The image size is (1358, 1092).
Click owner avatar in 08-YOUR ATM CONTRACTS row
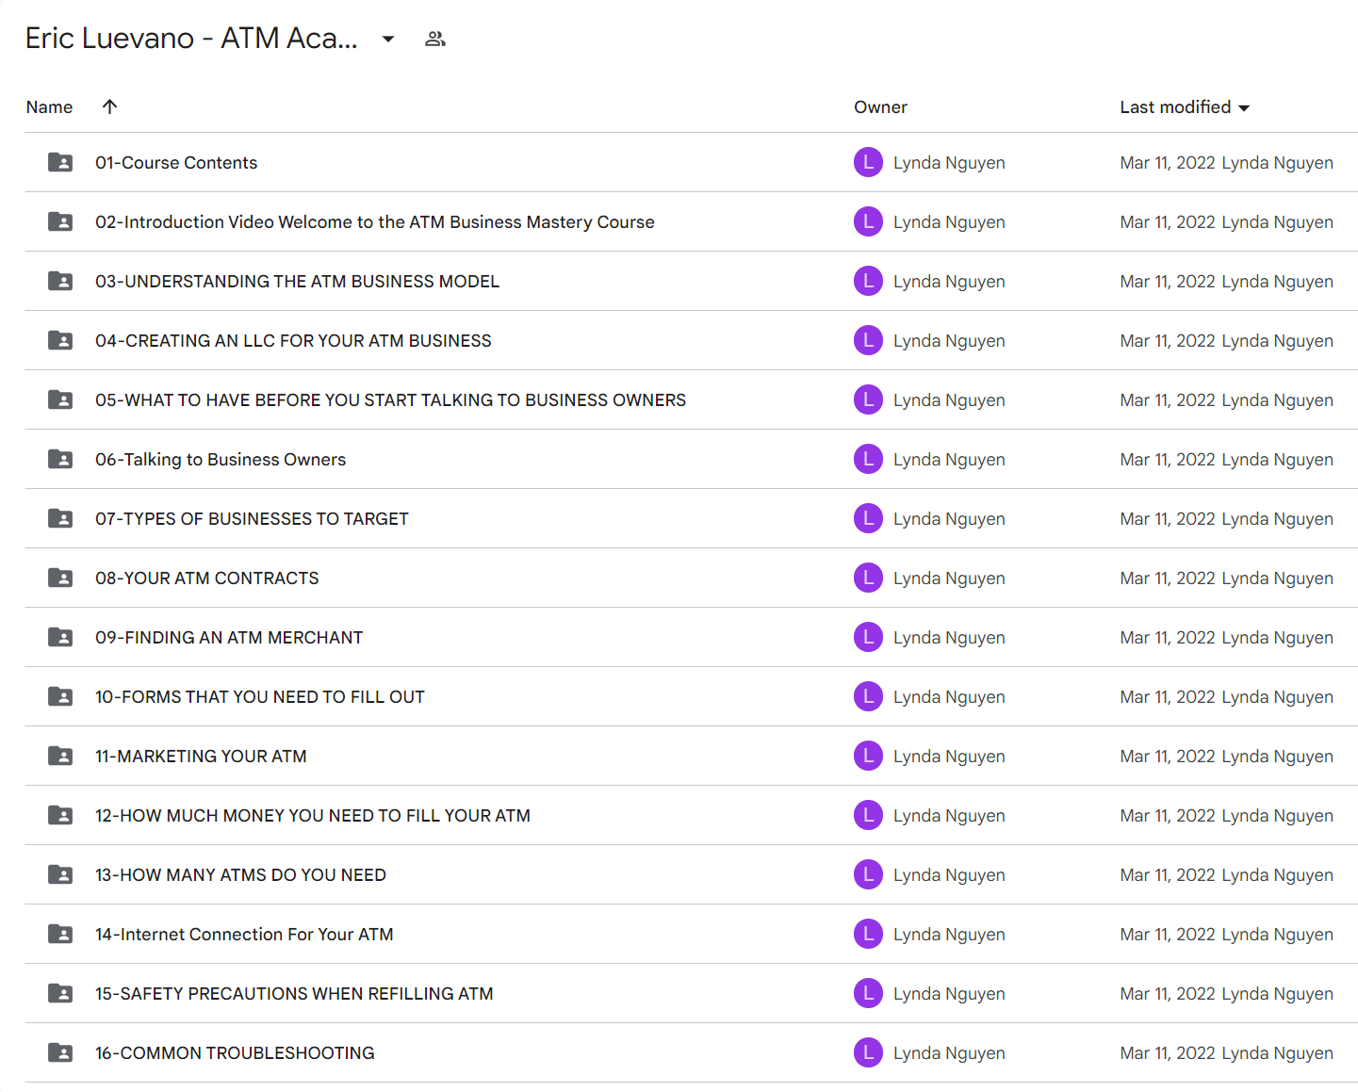[868, 578]
